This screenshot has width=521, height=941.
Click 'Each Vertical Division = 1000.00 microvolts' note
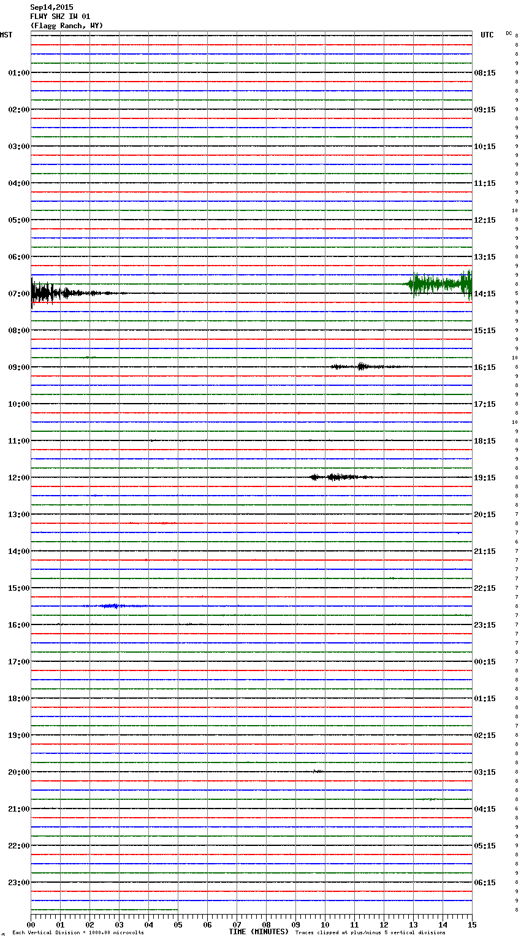pos(78,932)
